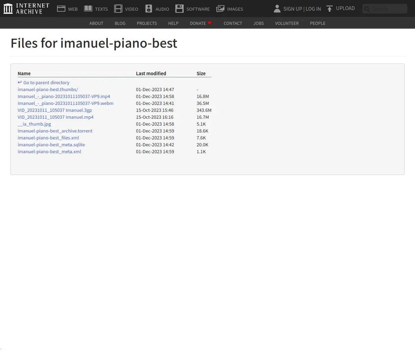
Task: Open the VIDEO menu label
Action: pos(132,9)
